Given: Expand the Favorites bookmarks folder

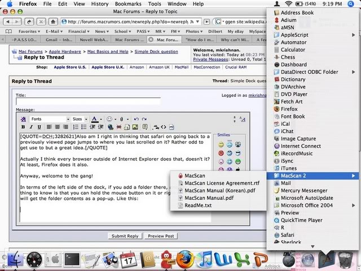Looking at the screenshot, I should (x=29, y=32).
